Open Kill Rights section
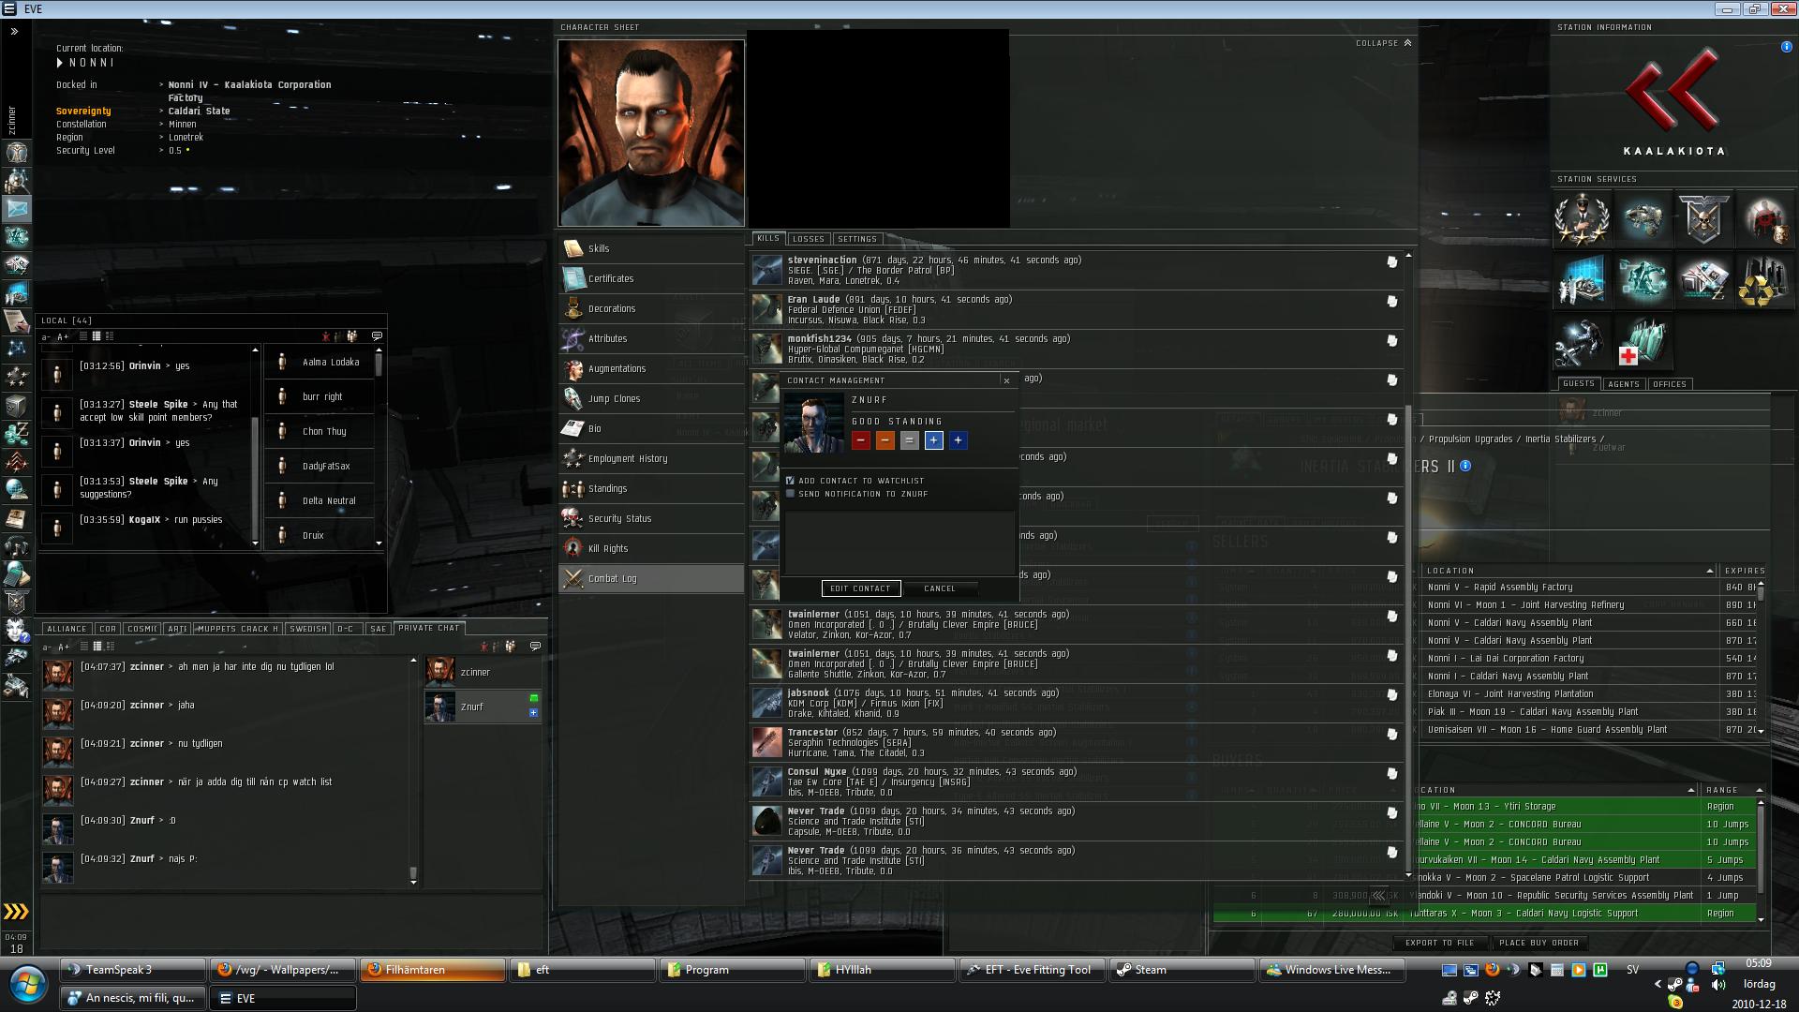This screenshot has height=1012, width=1799. (x=607, y=548)
